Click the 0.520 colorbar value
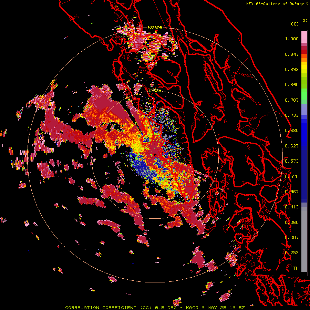Screen dimensions: 310x310 tap(292, 177)
